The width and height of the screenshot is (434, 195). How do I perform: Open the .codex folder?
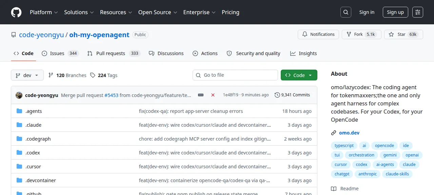pyautogui.click(x=33, y=153)
